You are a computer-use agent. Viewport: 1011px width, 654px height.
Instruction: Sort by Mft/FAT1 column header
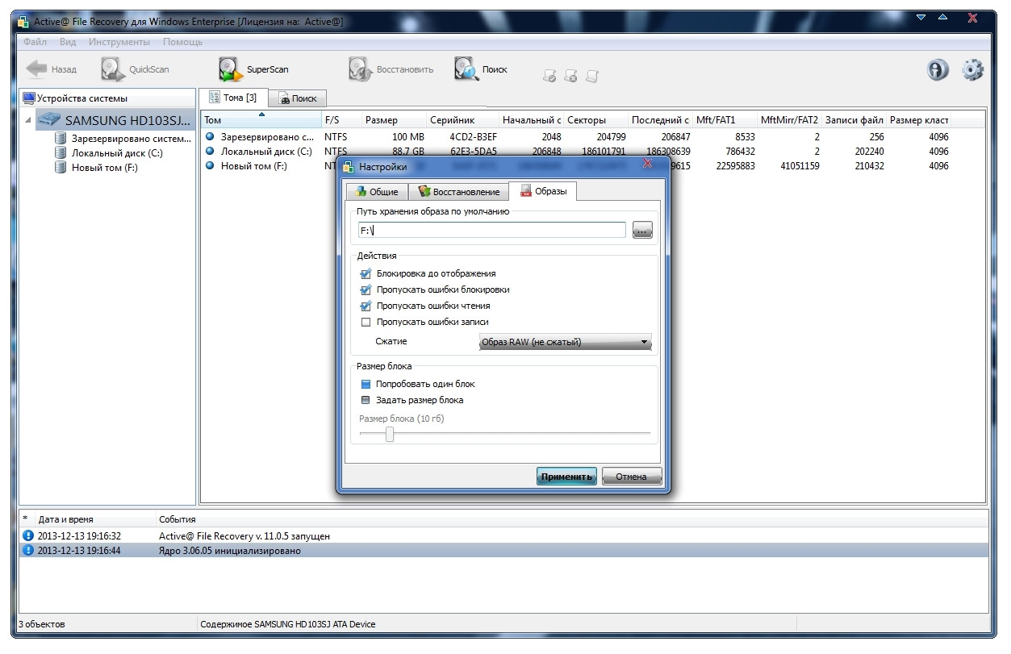(x=725, y=119)
